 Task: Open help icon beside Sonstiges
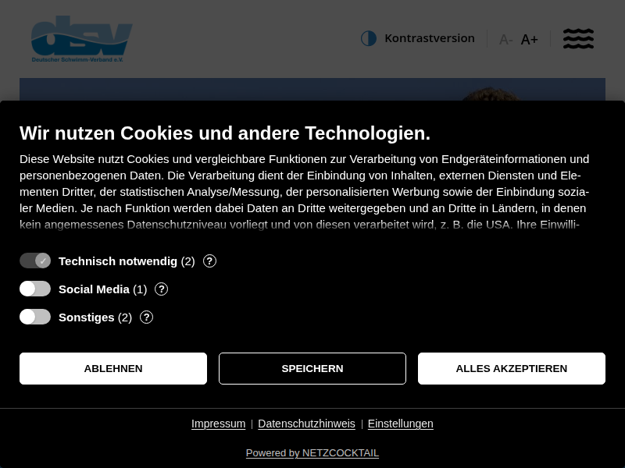tap(147, 317)
